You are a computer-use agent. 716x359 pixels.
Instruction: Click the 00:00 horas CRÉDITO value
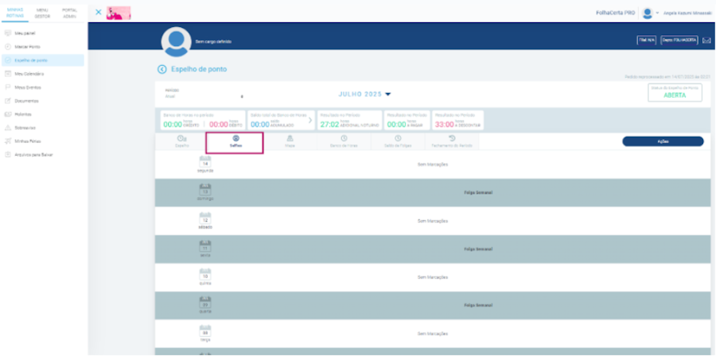pyautogui.click(x=181, y=124)
